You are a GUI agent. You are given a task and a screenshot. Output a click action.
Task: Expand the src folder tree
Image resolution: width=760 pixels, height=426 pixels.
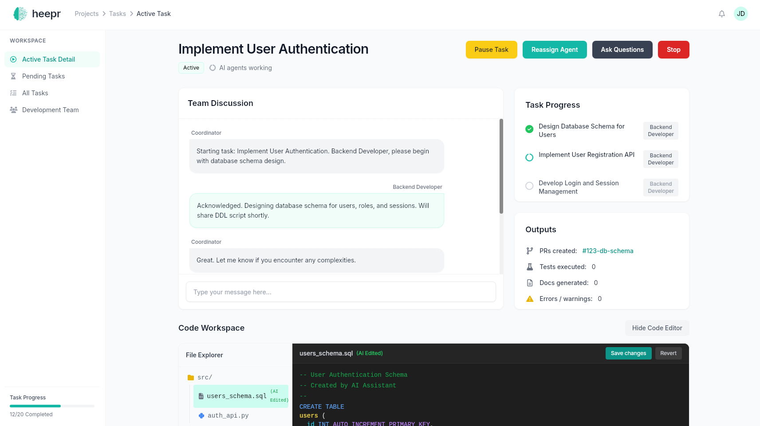tap(204, 377)
